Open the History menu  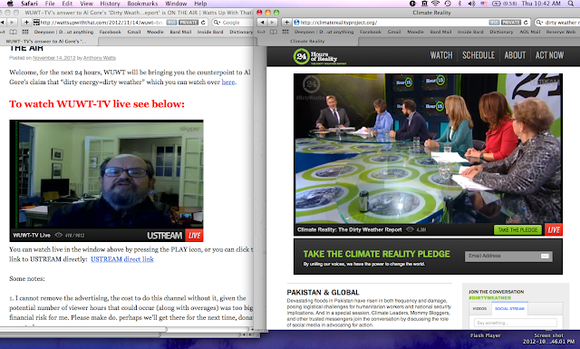click(110, 4)
